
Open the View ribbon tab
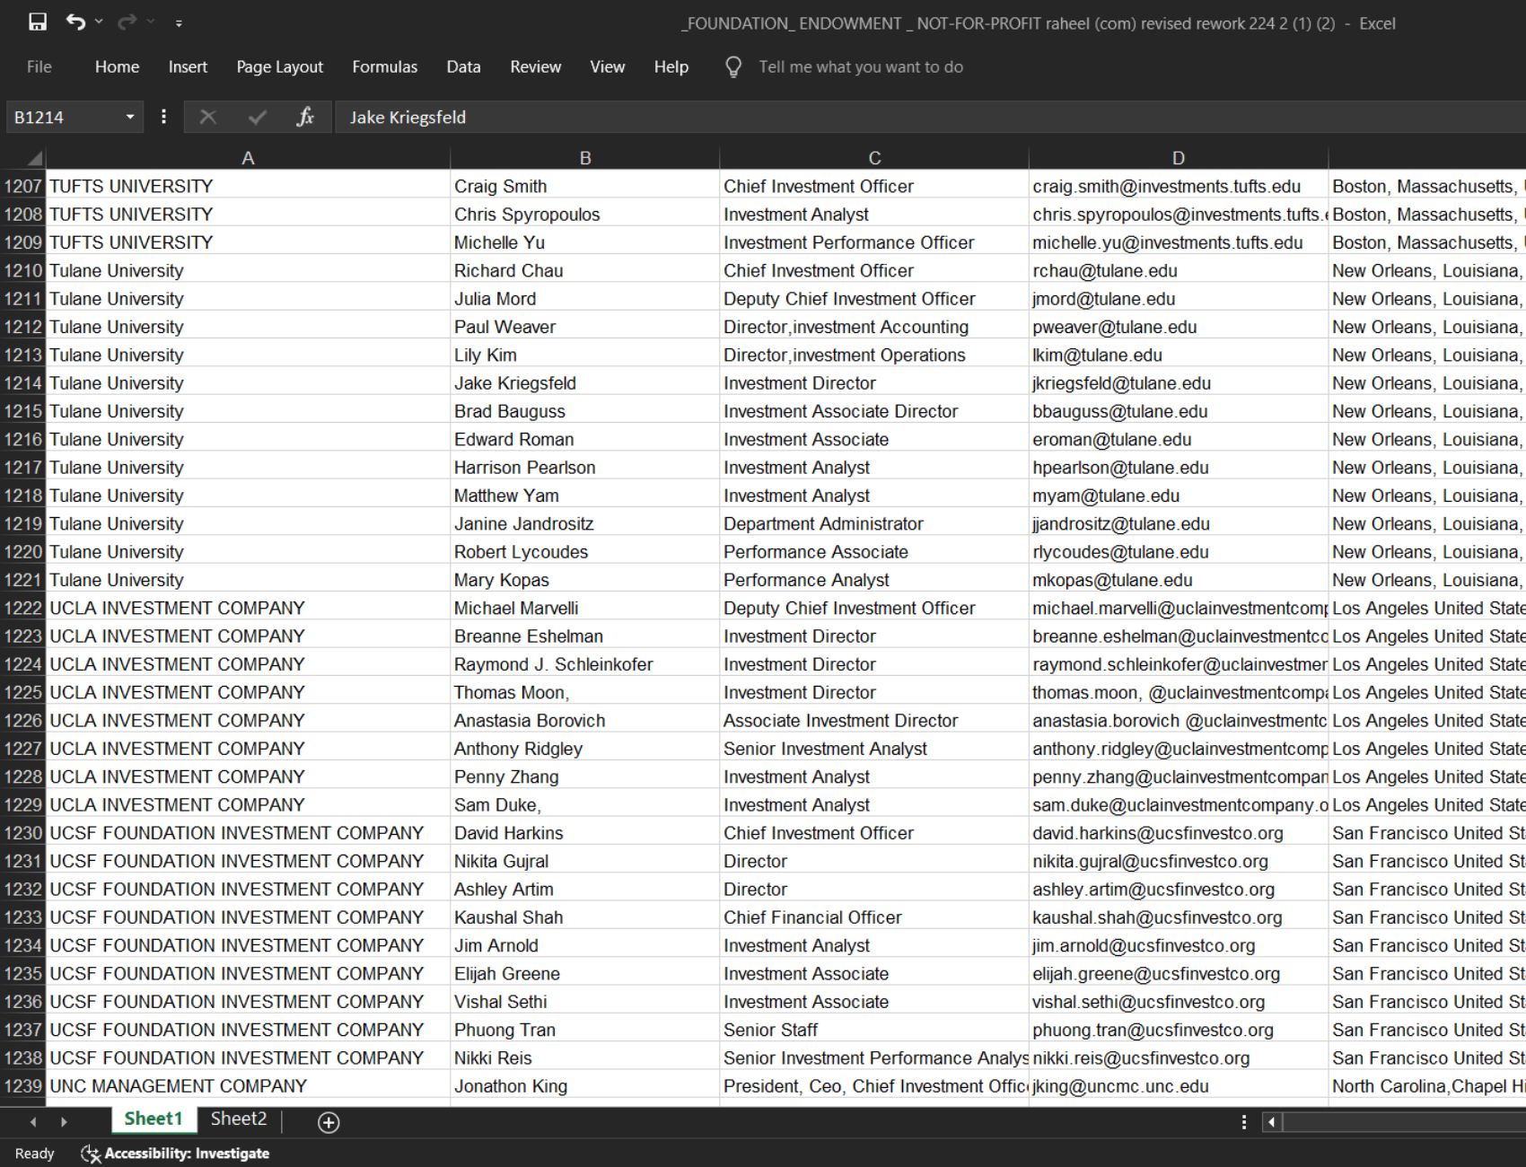click(x=607, y=66)
